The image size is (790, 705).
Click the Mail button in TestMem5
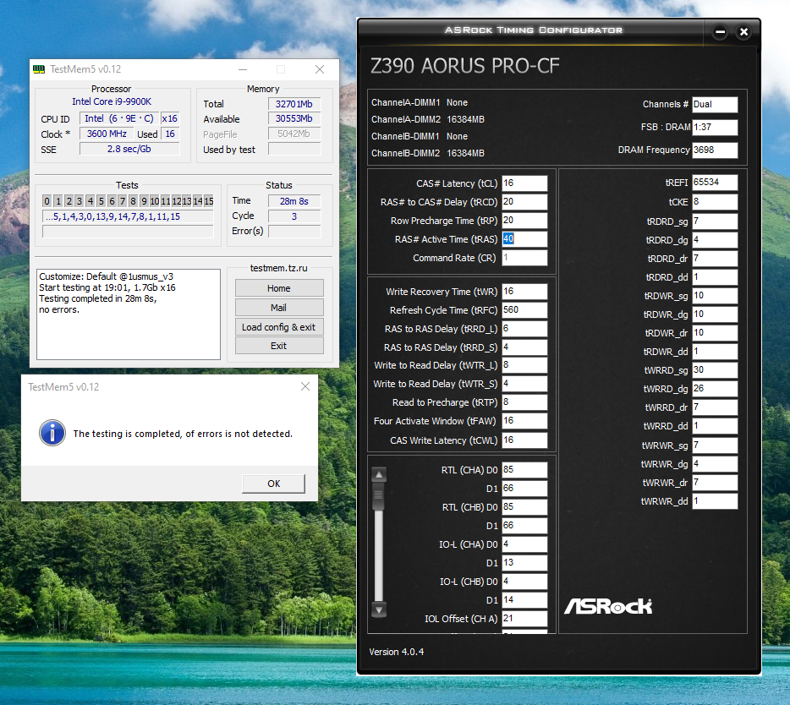279,307
